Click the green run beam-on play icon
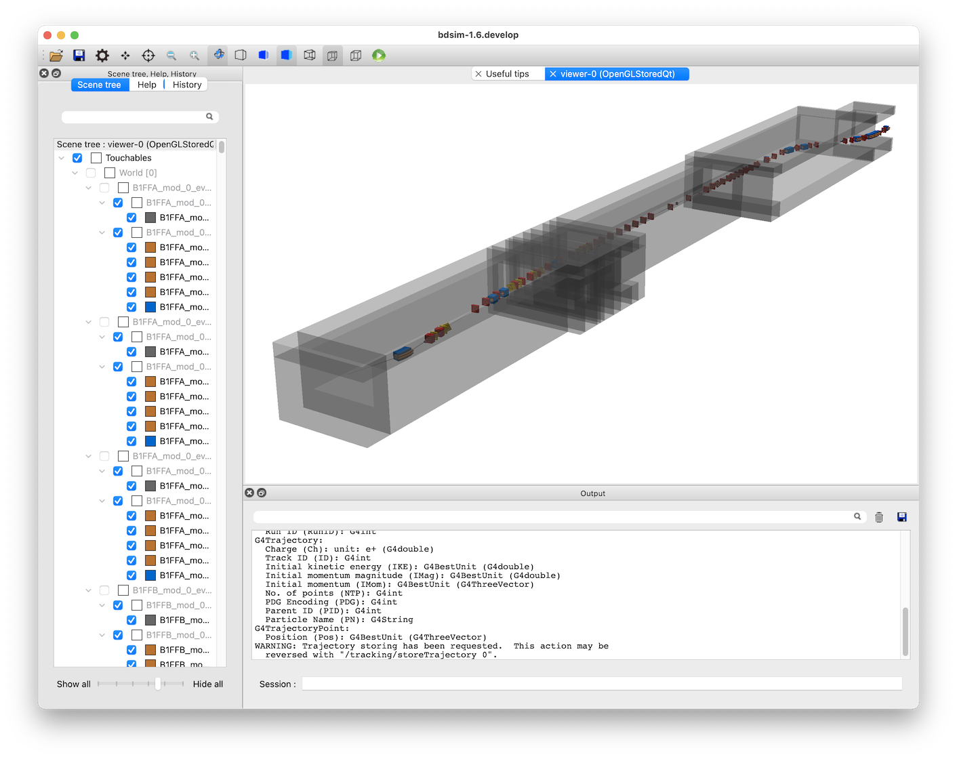 click(379, 56)
